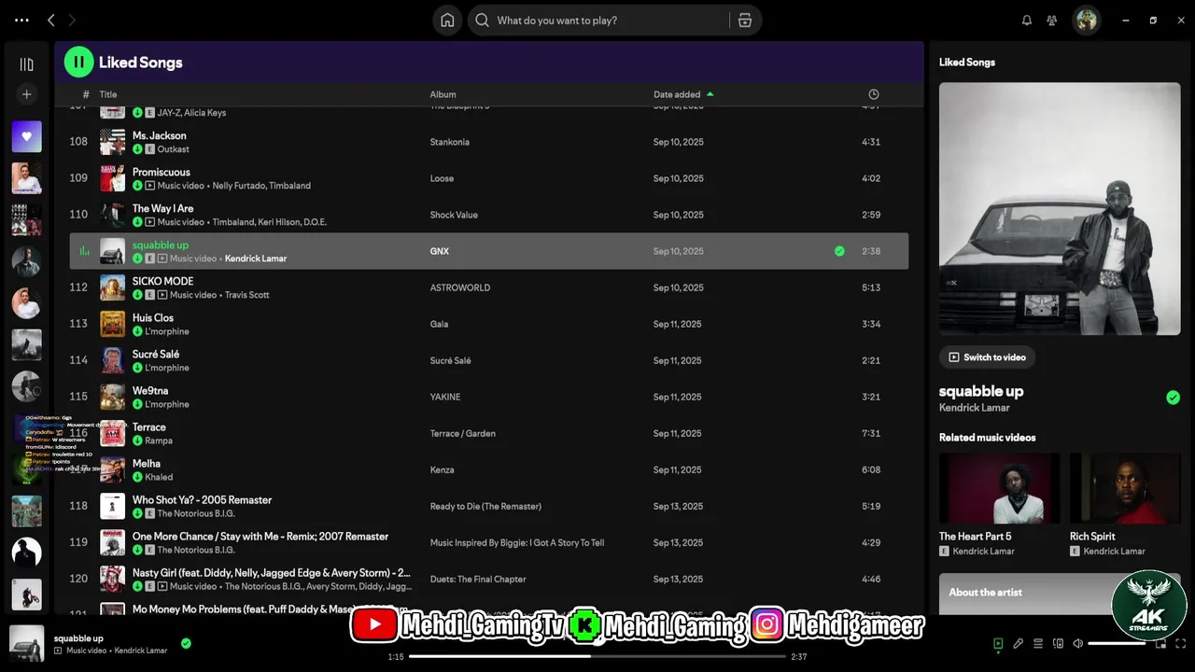This screenshot has height=672, width=1195.
Task: Pause playback with the green Liked Songs button
Action: [78, 63]
